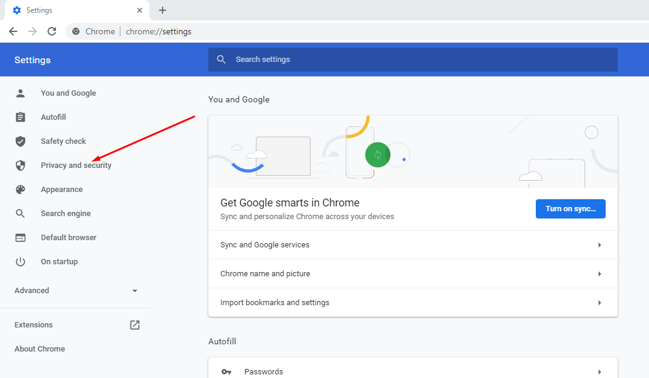
Task: Click the browser back arrow
Action: tap(13, 31)
